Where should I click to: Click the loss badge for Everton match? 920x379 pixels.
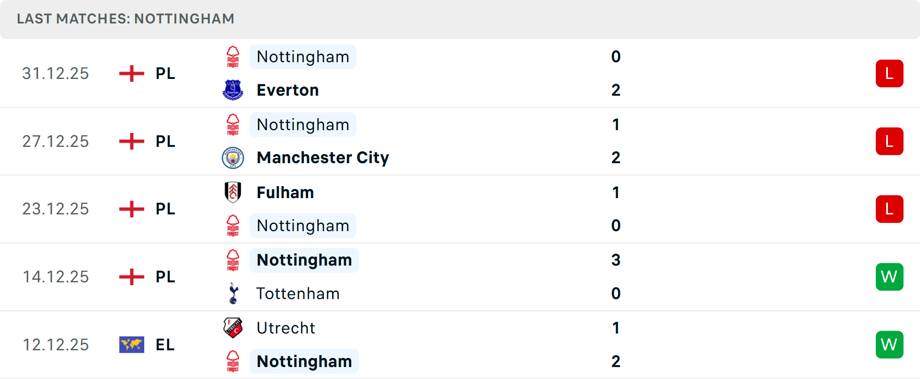point(889,74)
